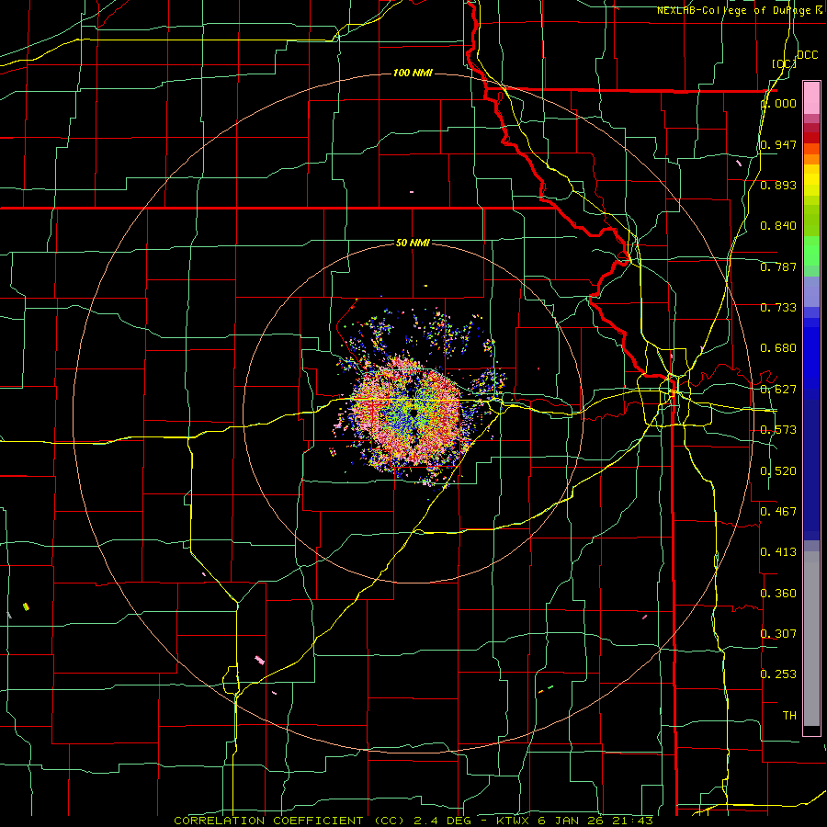Select the 0.253 scale value
The image size is (827, 827).
(x=778, y=674)
